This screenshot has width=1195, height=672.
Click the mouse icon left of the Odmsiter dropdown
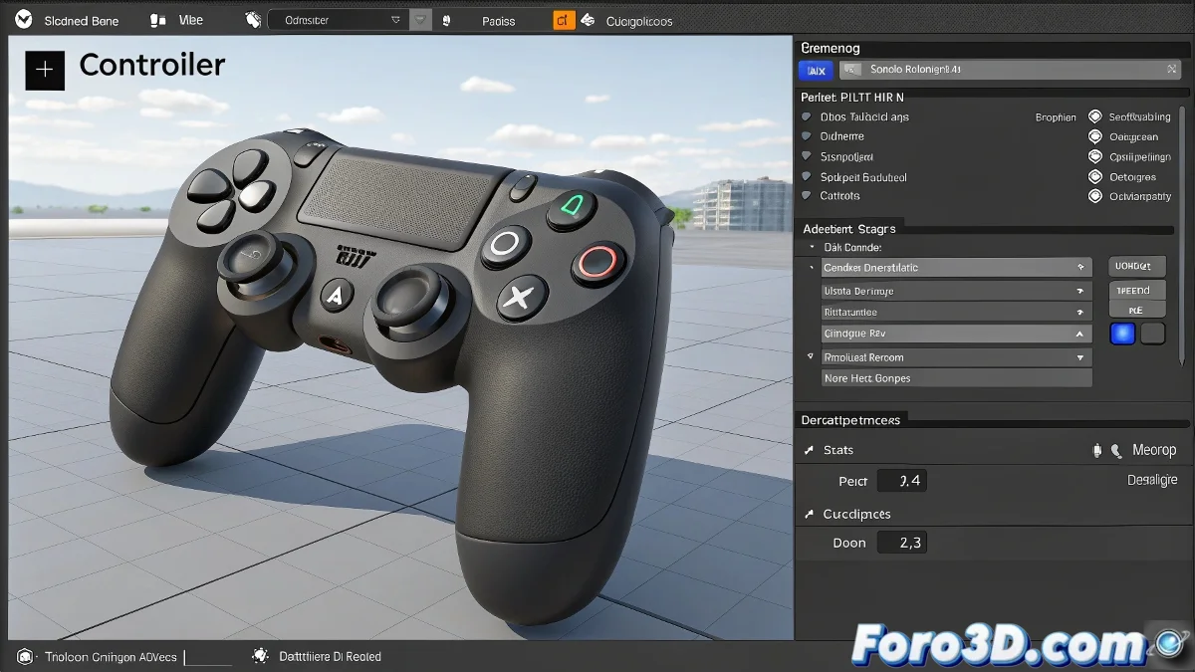253,20
